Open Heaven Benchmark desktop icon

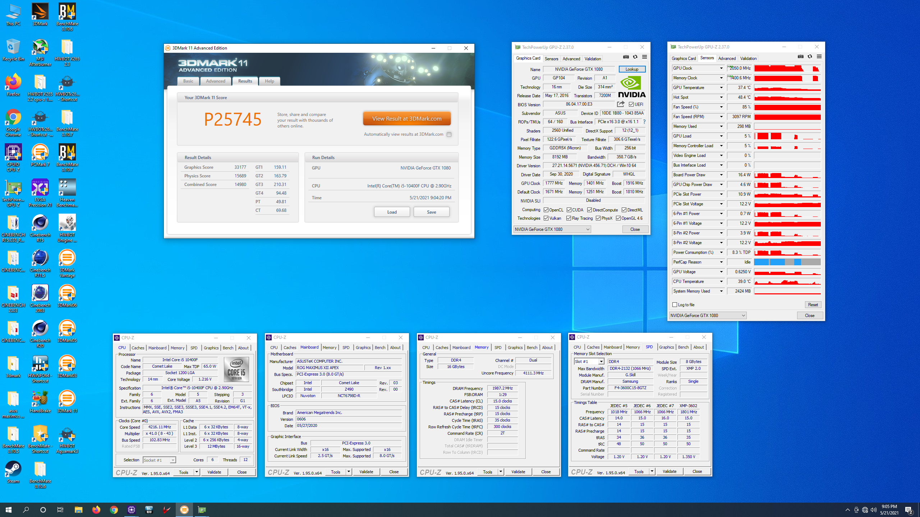tap(67, 193)
